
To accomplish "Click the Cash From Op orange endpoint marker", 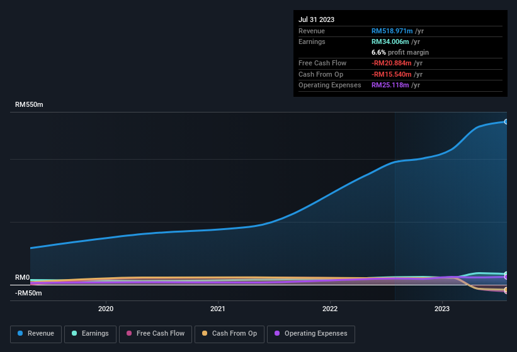I will [506, 290].
